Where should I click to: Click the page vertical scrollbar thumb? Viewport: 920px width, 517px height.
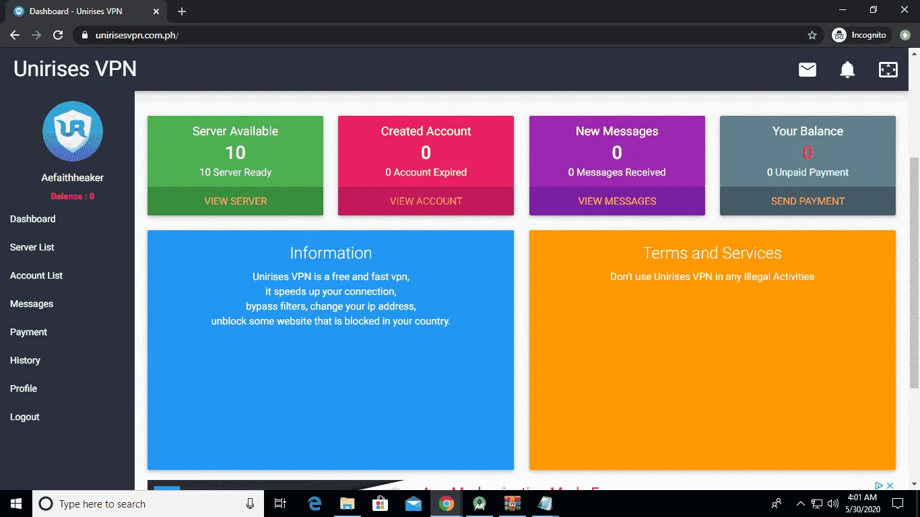[915, 273]
